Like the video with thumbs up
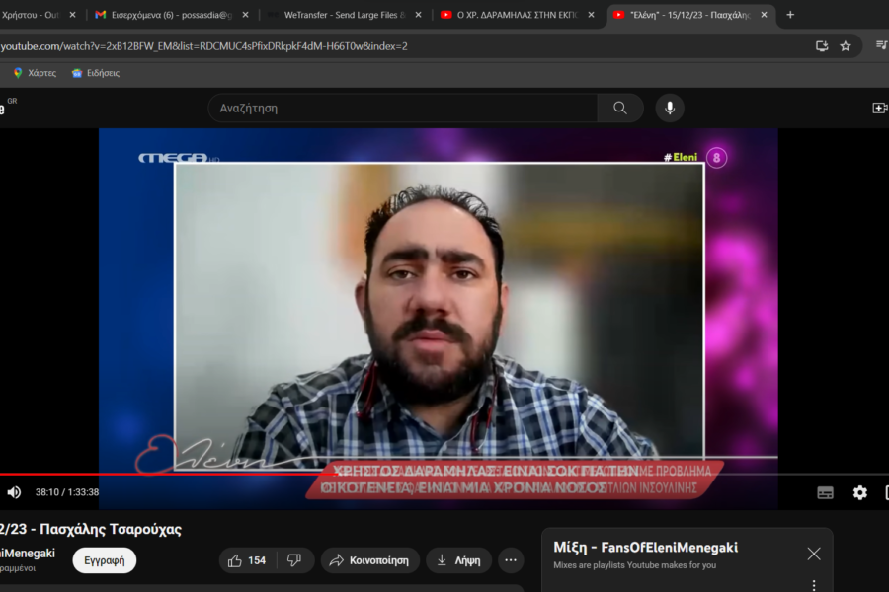 (244, 560)
